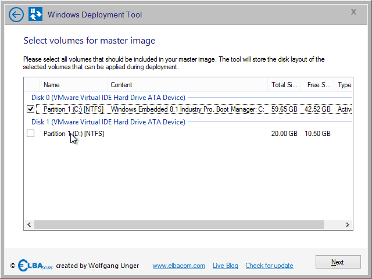Click the Check for update link
The image size is (372, 279).
(x=269, y=266)
